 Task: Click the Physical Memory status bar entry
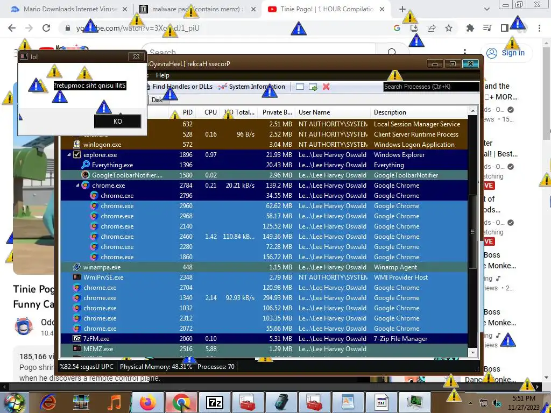coord(156,367)
